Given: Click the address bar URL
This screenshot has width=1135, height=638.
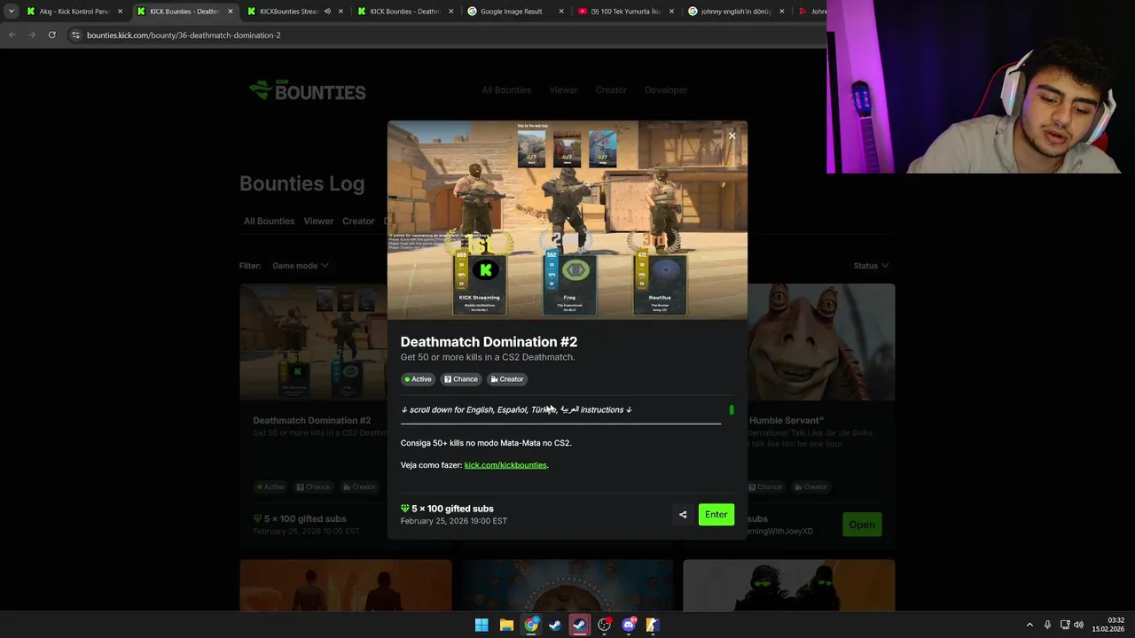Looking at the screenshot, I should (184, 35).
